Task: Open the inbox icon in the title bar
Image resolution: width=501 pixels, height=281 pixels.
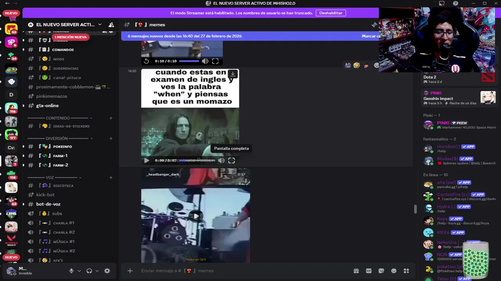Action: tap(442, 3)
